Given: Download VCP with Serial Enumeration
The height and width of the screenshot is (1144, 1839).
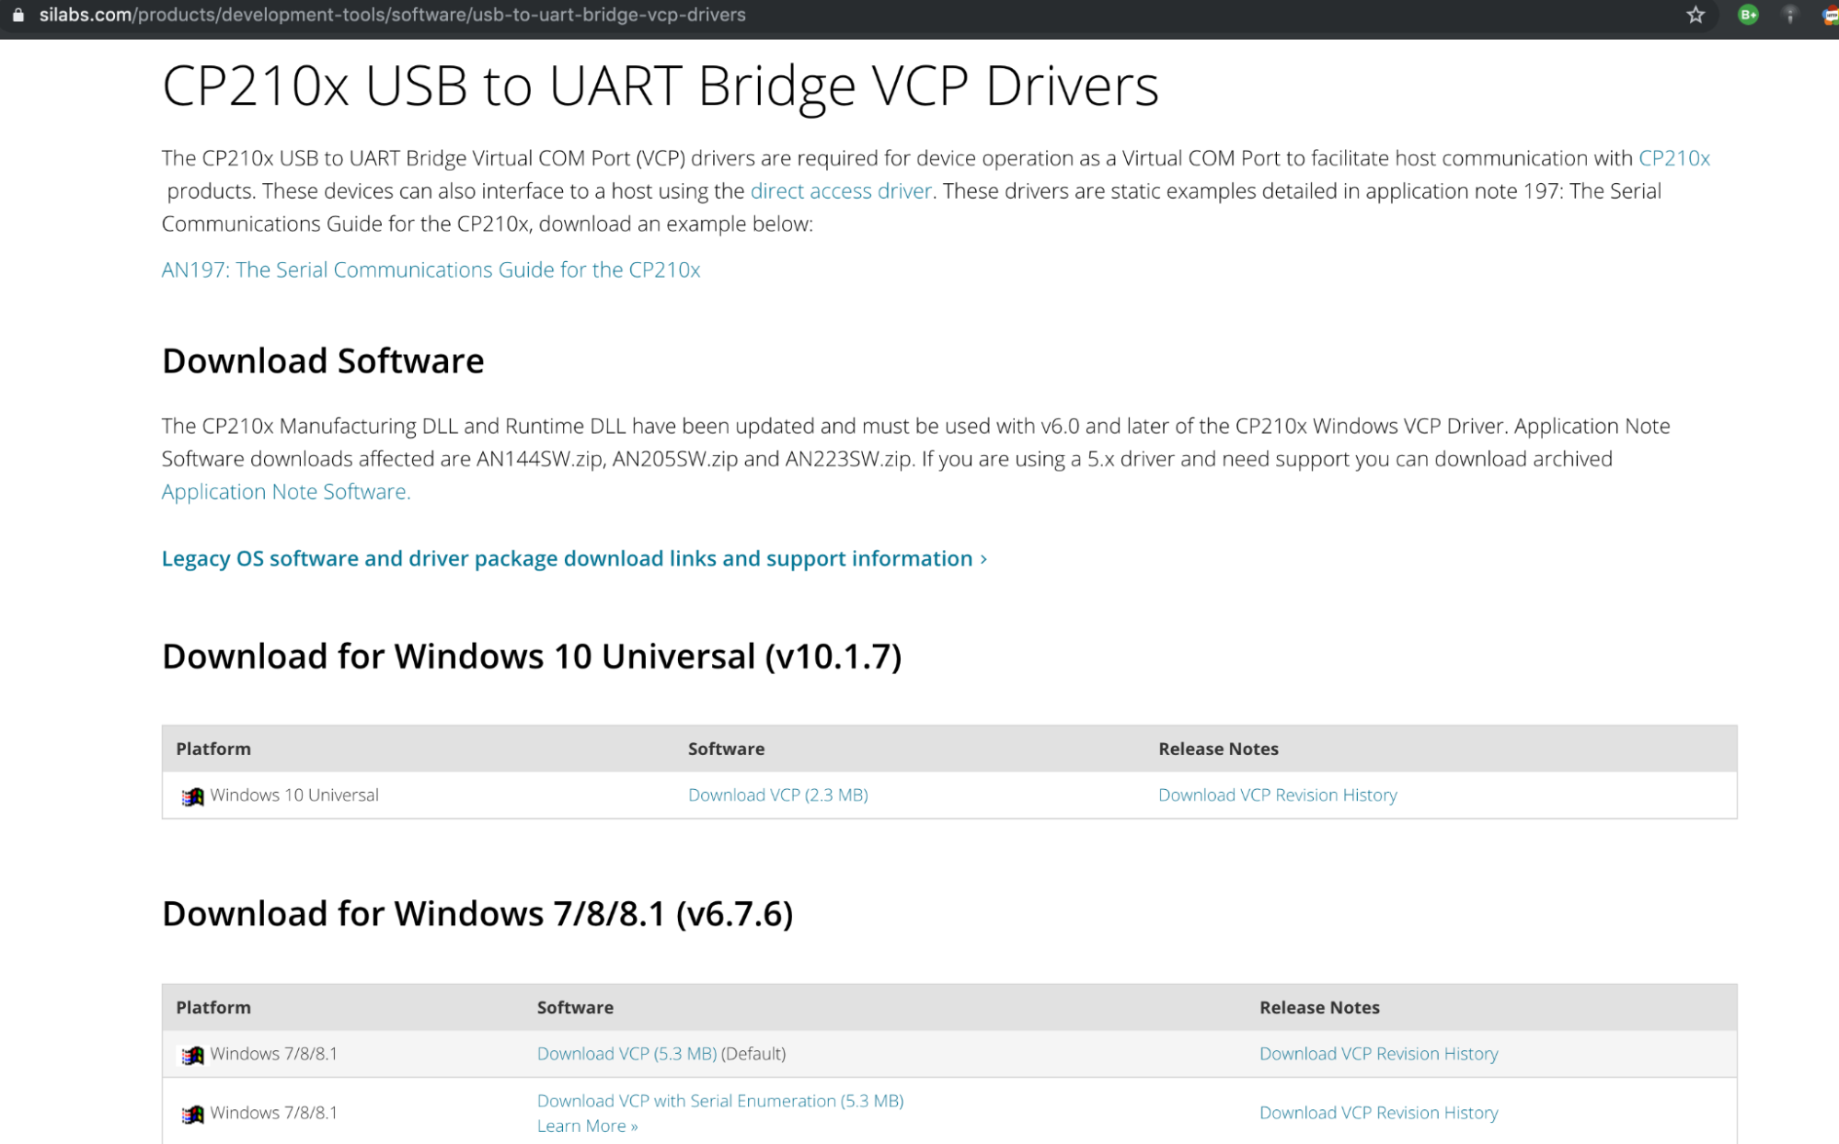Looking at the screenshot, I should (719, 1101).
